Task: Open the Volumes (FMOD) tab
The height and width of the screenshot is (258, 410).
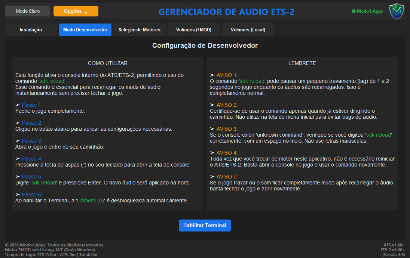Action: tap(194, 30)
